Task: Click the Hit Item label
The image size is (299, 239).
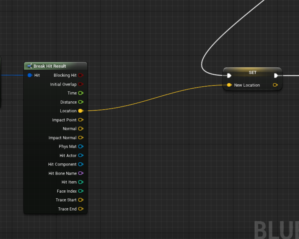Action: [69, 182]
